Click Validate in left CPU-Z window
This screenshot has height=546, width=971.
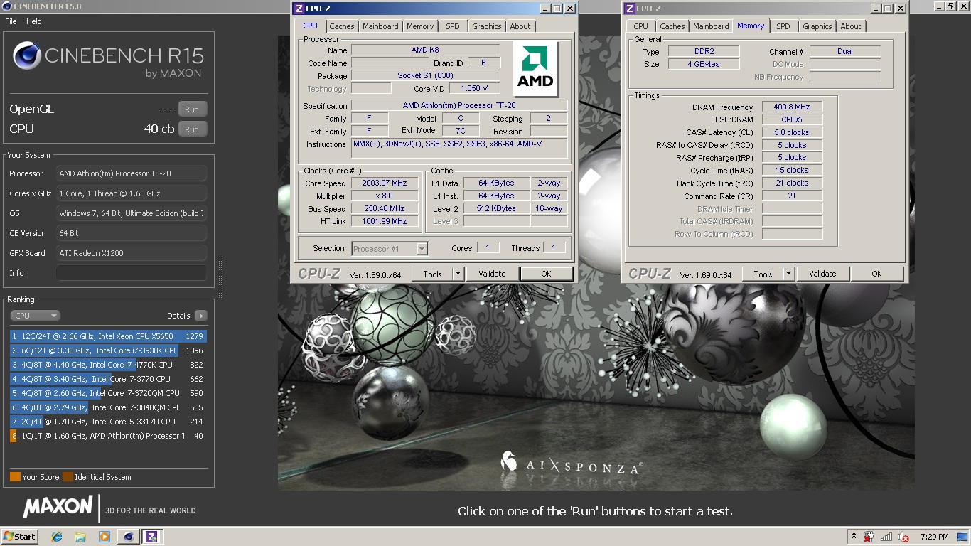pyautogui.click(x=492, y=274)
